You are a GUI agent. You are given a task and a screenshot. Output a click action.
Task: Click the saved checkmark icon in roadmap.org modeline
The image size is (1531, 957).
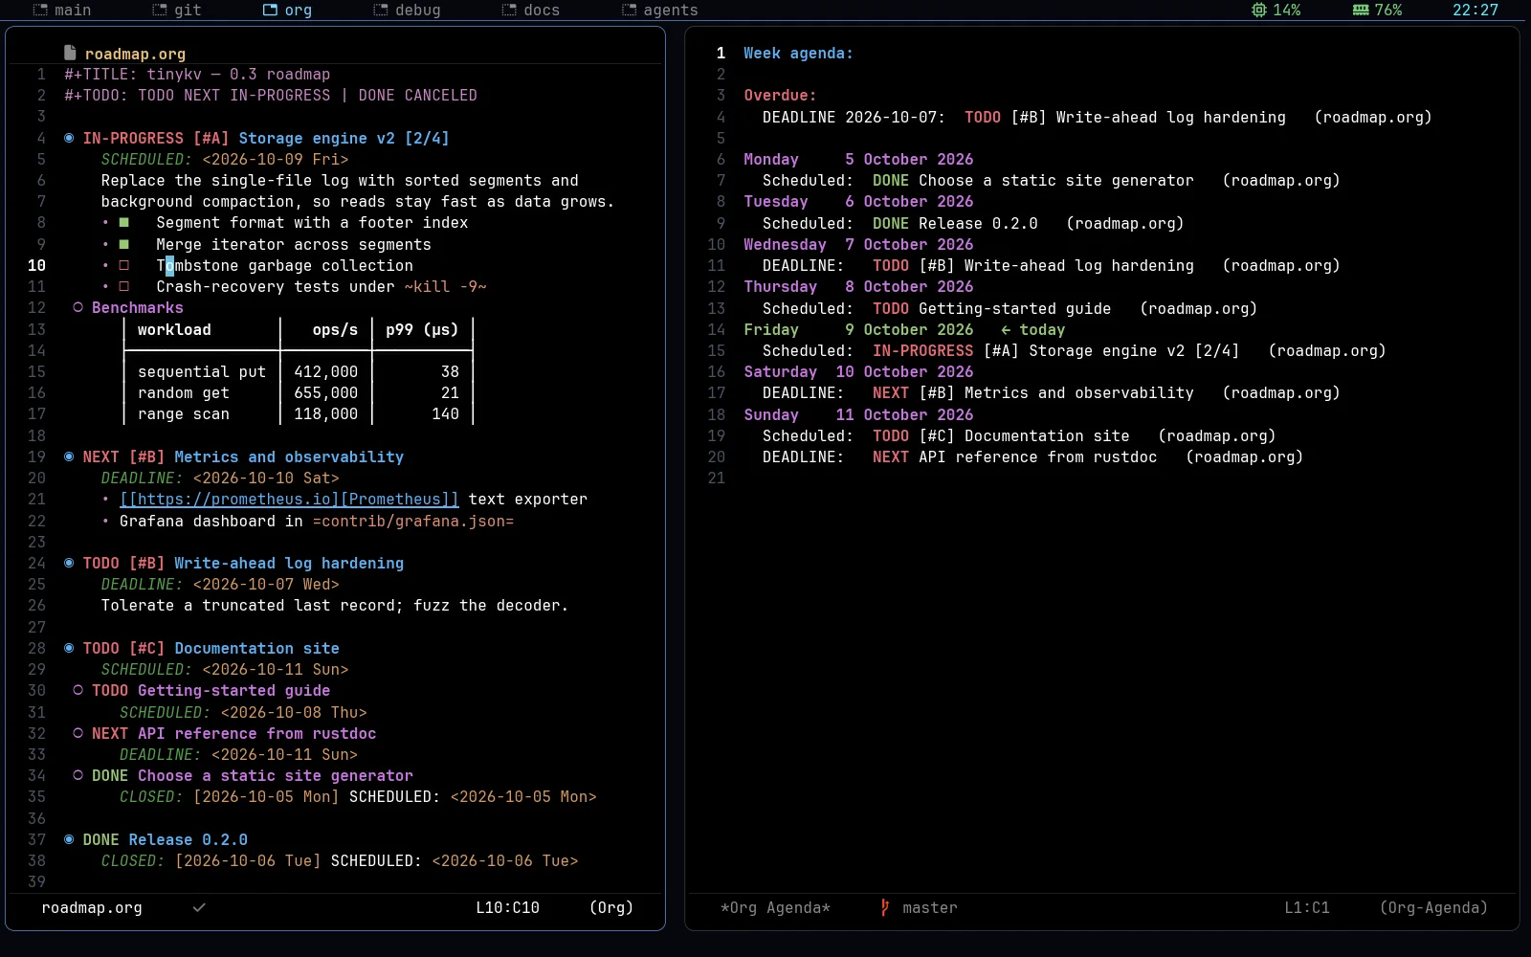[x=199, y=907]
